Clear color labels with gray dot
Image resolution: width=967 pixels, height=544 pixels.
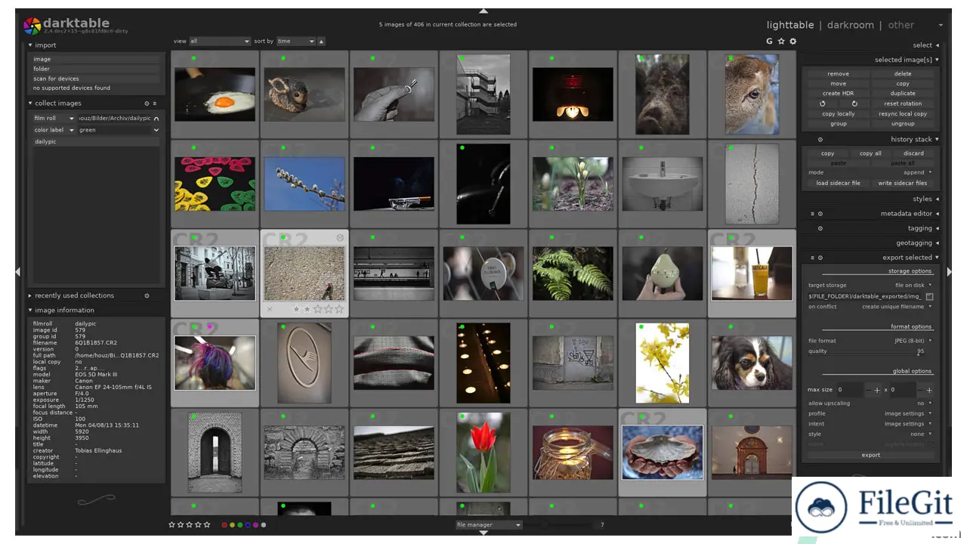[264, 524]
